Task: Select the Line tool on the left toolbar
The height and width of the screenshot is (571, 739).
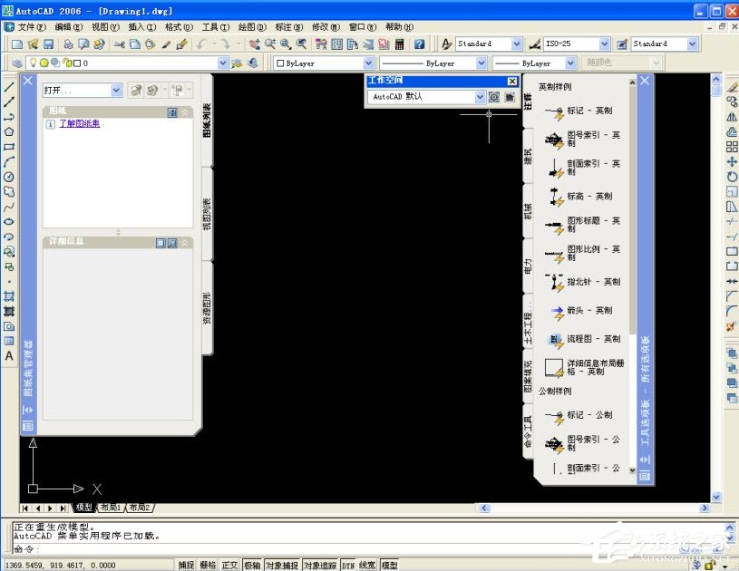Action: pos(9,86)
